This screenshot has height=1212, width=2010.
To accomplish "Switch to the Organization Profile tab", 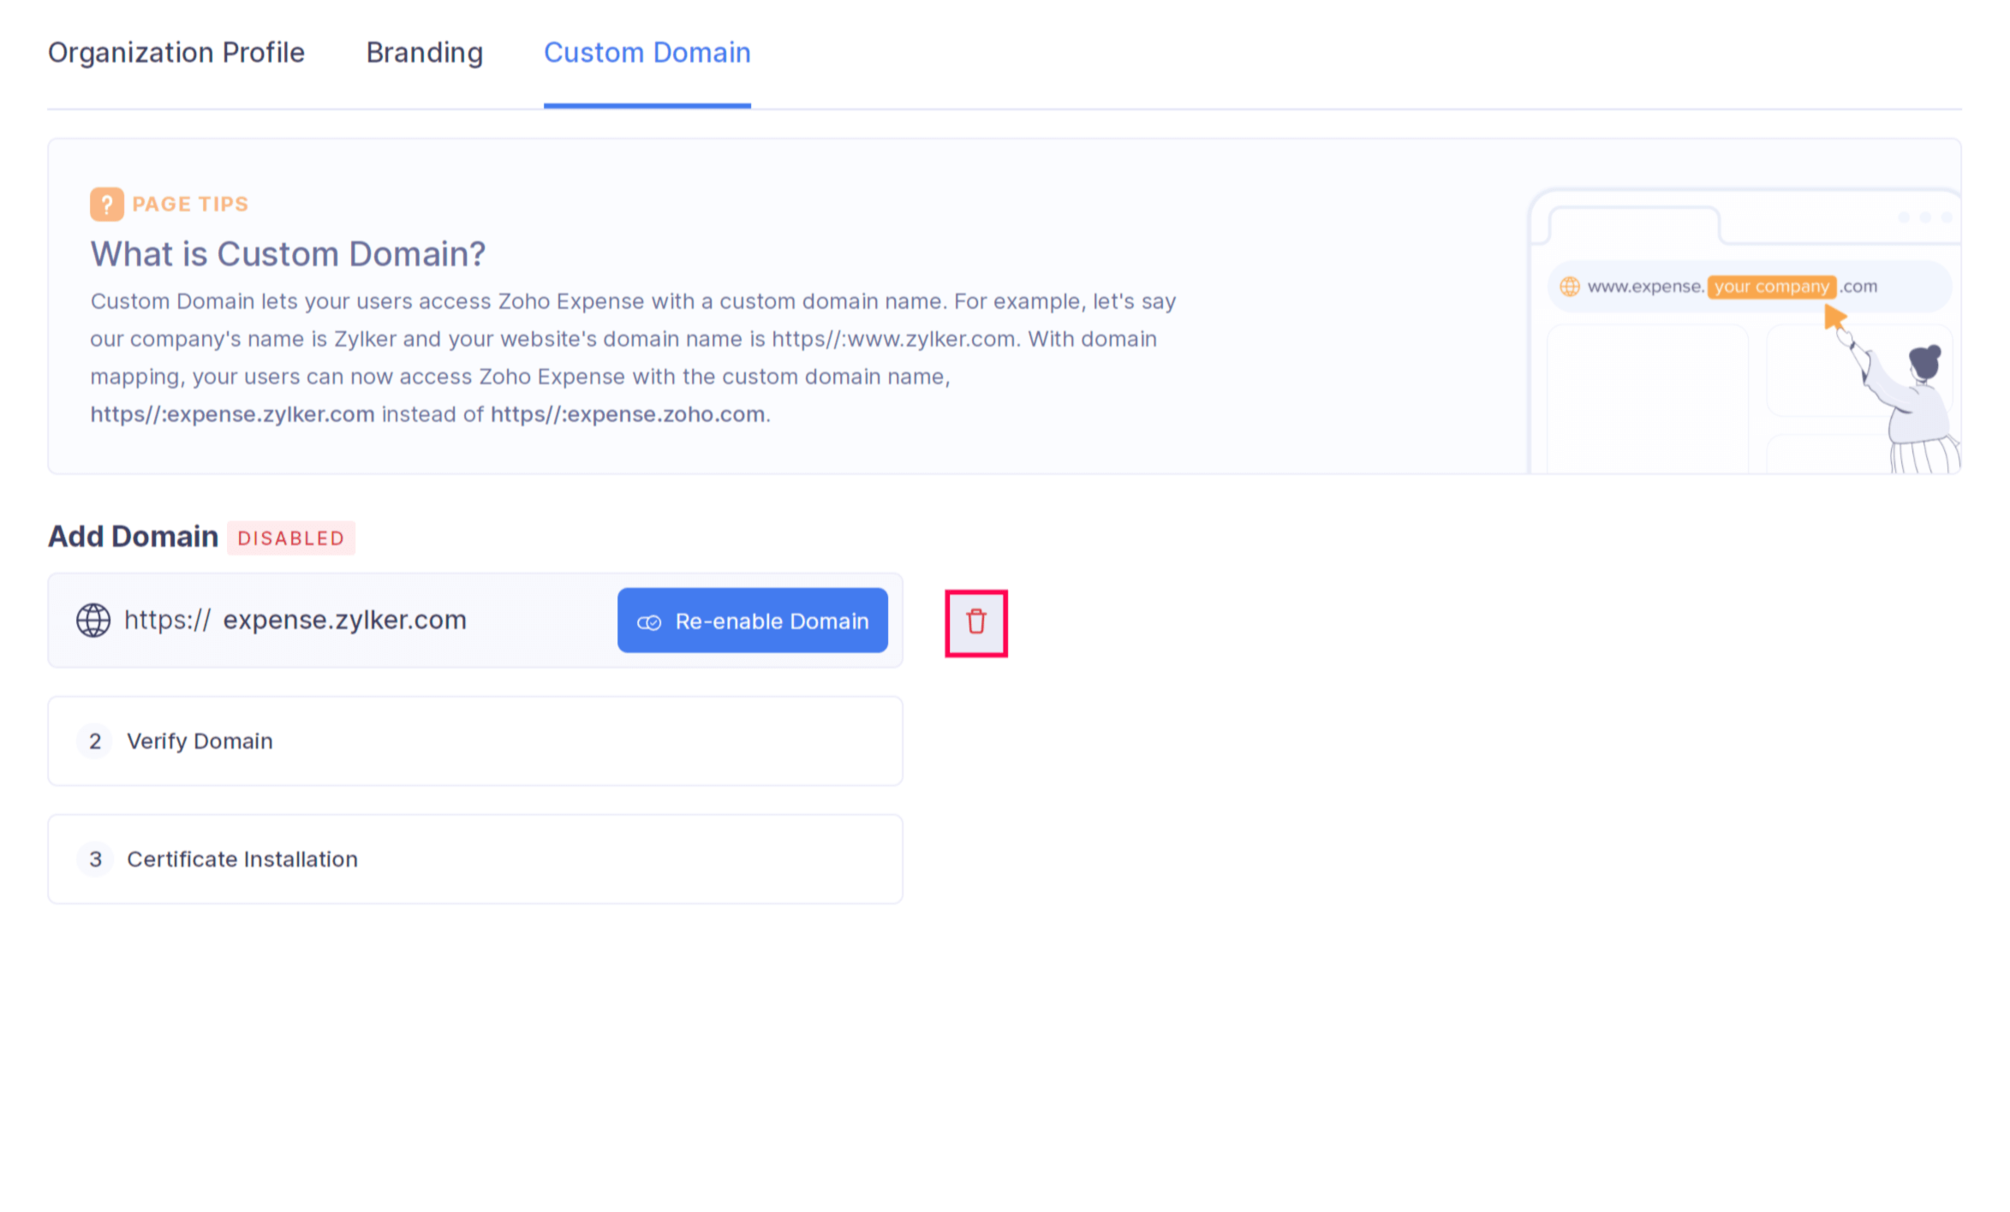I will [176, 53].
